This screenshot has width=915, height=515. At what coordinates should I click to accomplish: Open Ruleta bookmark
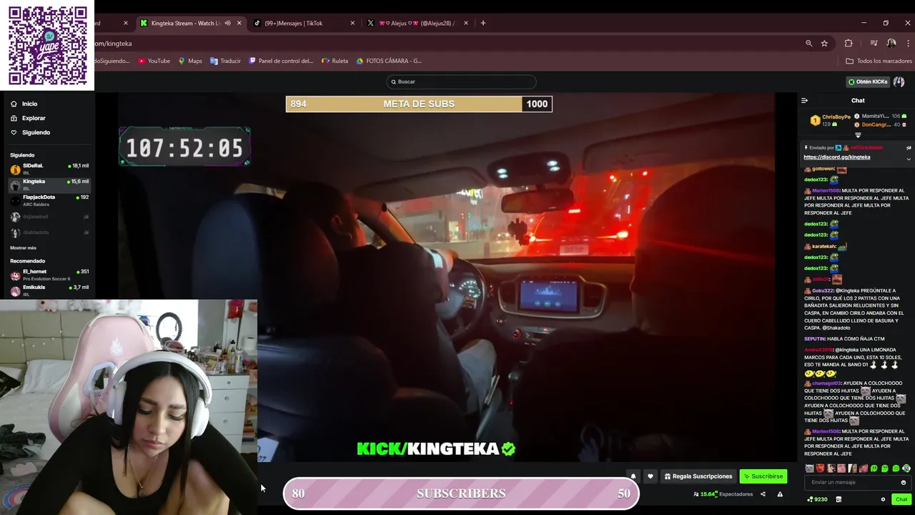[335, 61]
